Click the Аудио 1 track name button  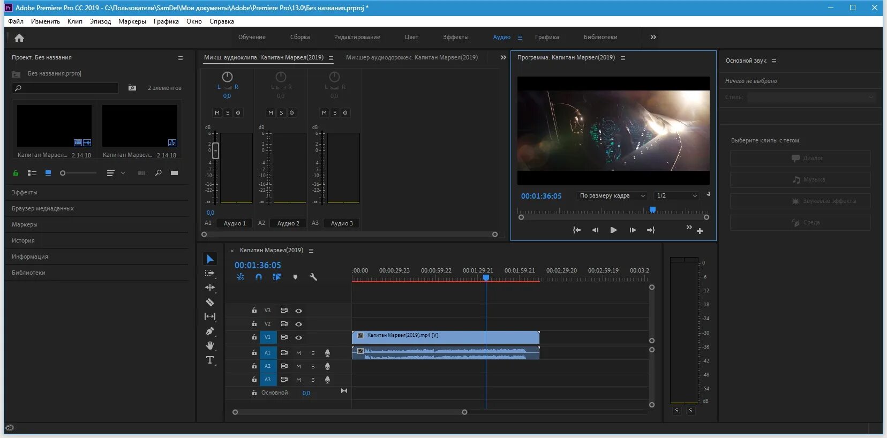pyautogui.click(x=235, y=223)
